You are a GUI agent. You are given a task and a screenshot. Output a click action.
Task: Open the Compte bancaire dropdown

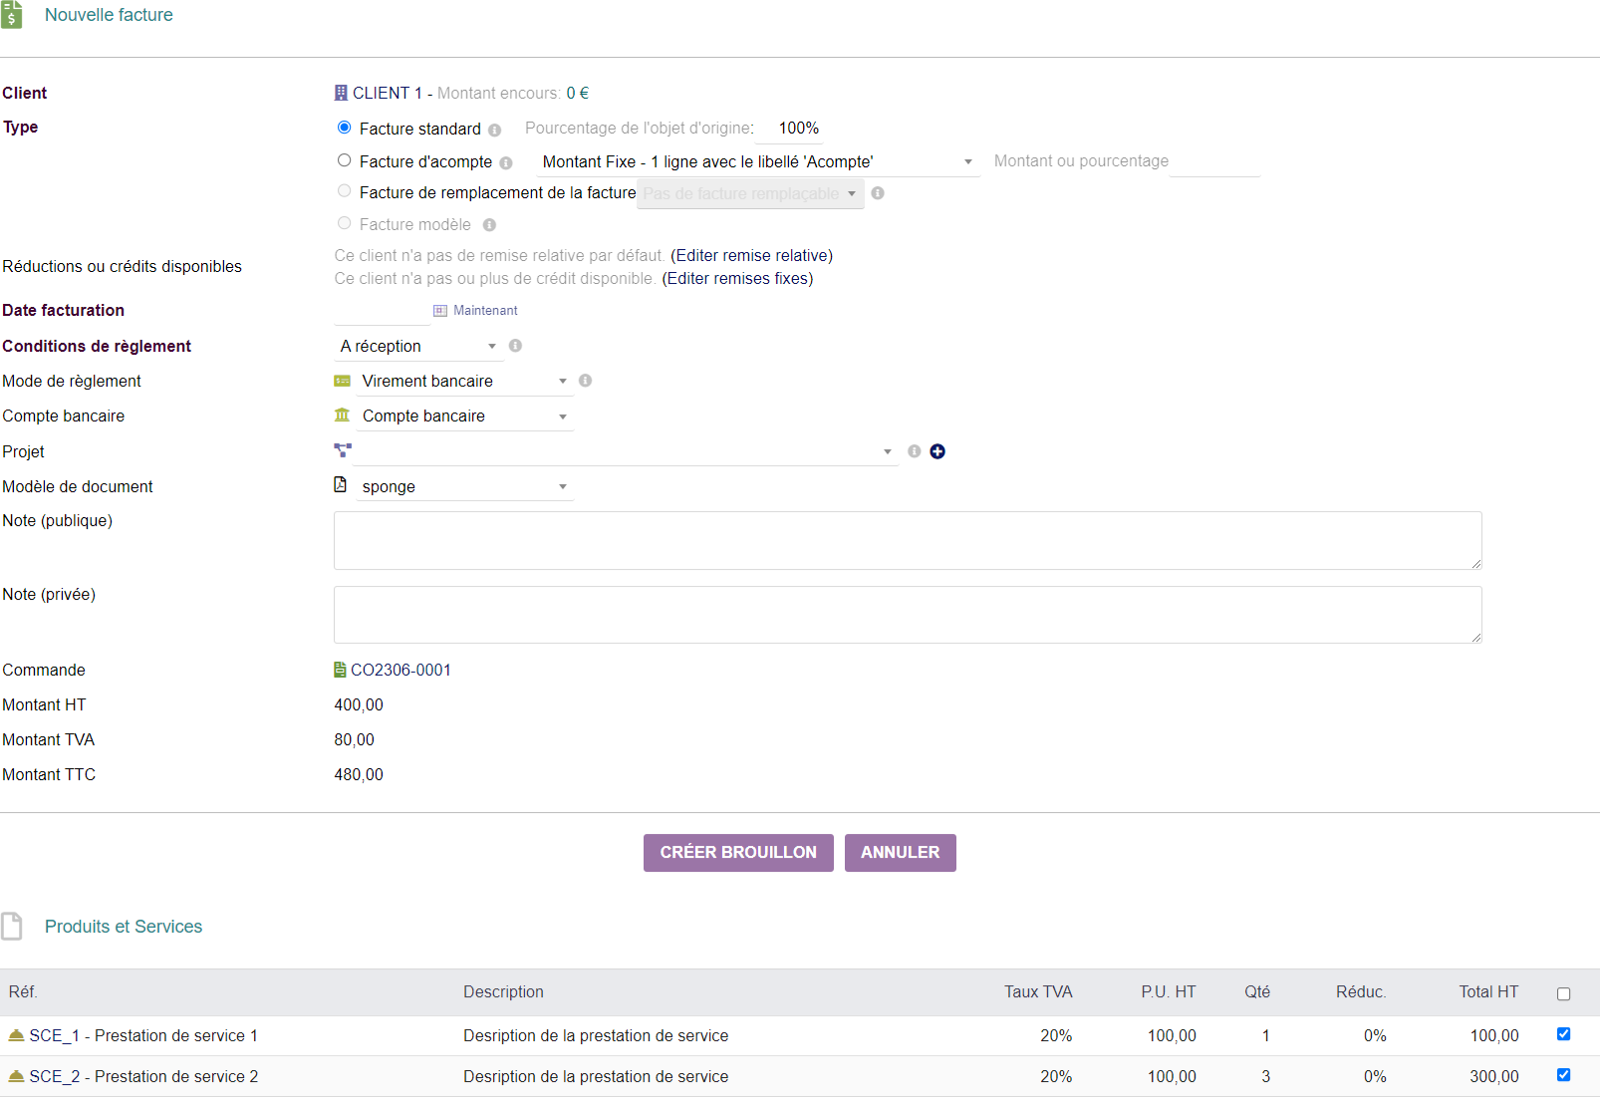pyautogui.click(x=465, y=415)
